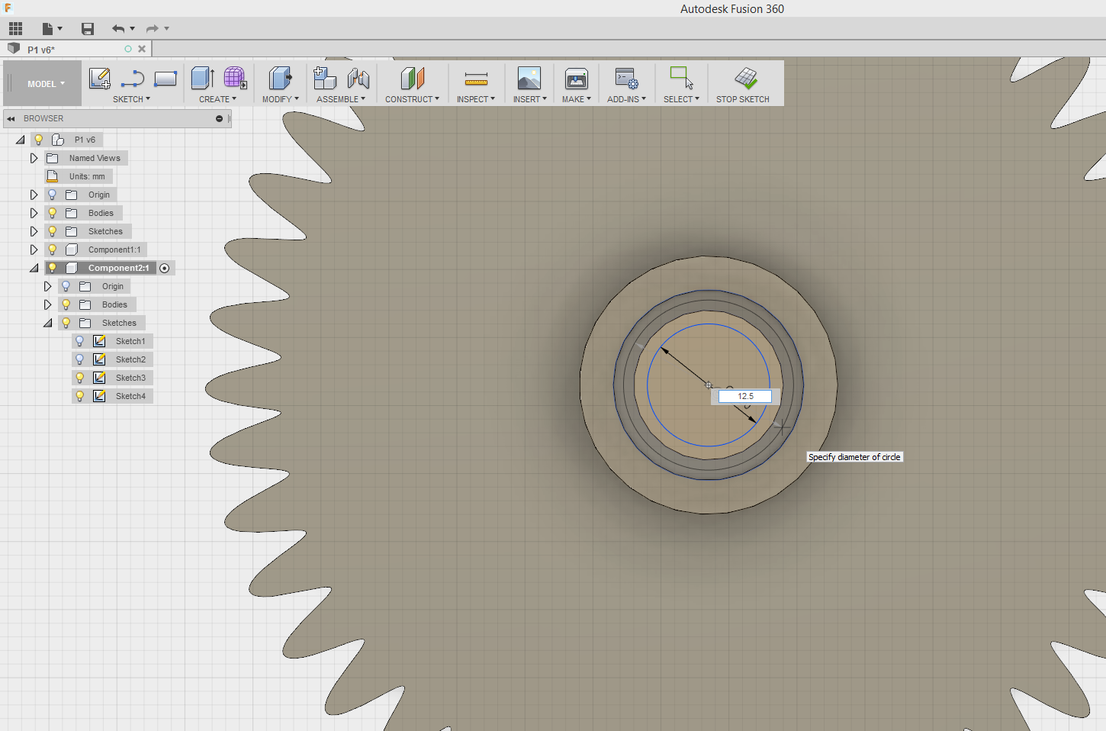Open the File menu document icon
The image size is (1106, 731).
(x=48, y=29)
